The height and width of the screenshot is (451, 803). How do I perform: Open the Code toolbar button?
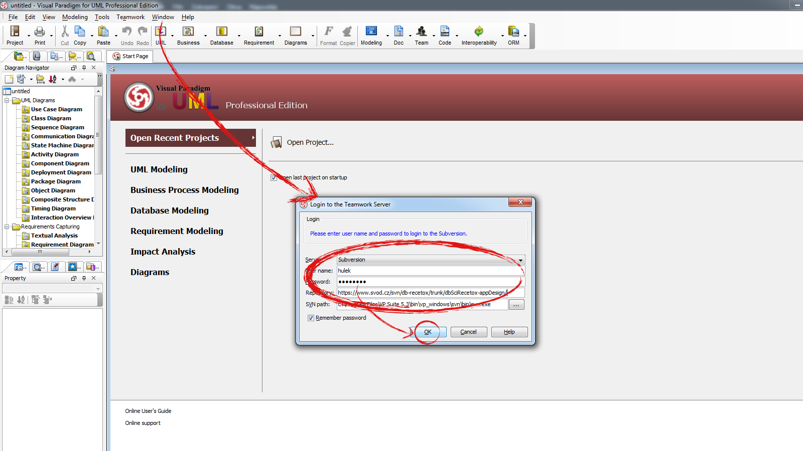click(445, 35)
